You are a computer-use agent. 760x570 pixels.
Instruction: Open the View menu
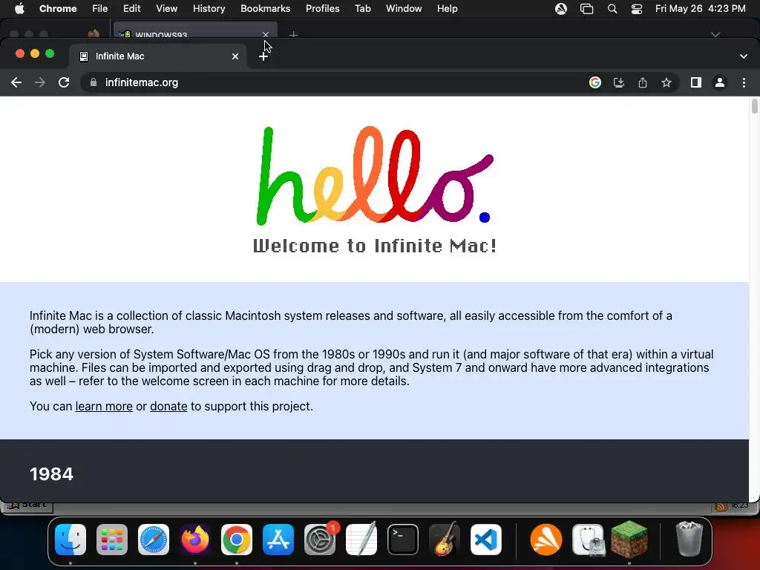tap(167, 9)
